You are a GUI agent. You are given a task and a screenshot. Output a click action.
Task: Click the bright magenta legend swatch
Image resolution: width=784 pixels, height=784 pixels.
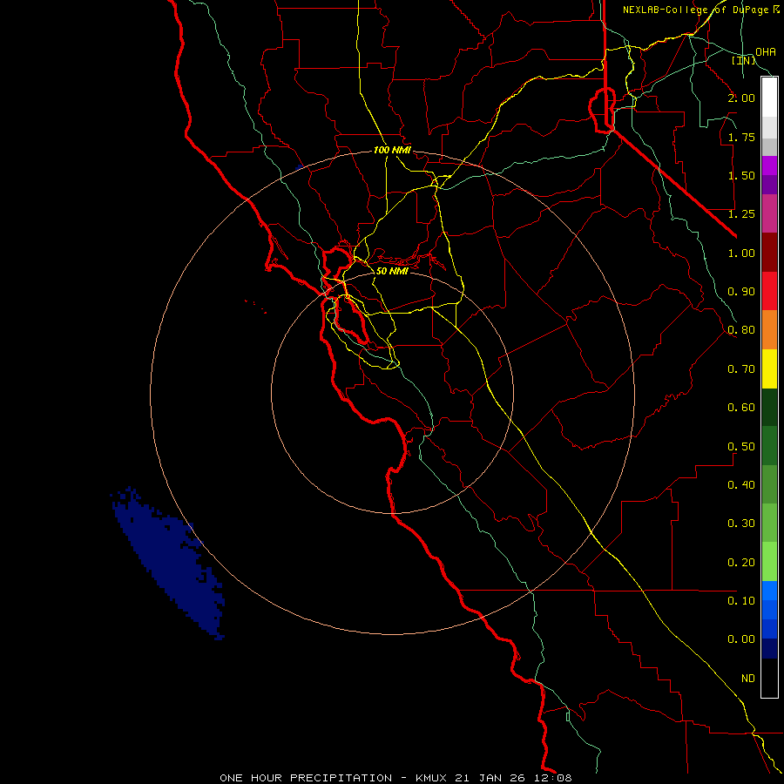(x=769, y=166)
